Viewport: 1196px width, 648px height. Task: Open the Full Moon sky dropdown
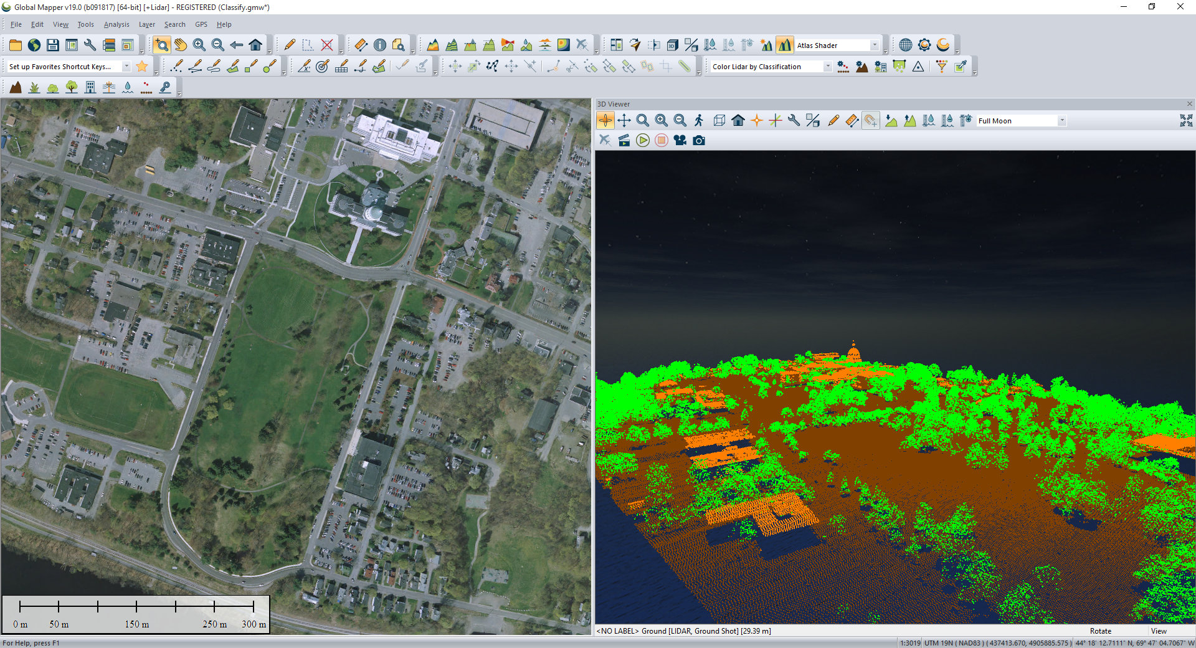coord(1061,121)
